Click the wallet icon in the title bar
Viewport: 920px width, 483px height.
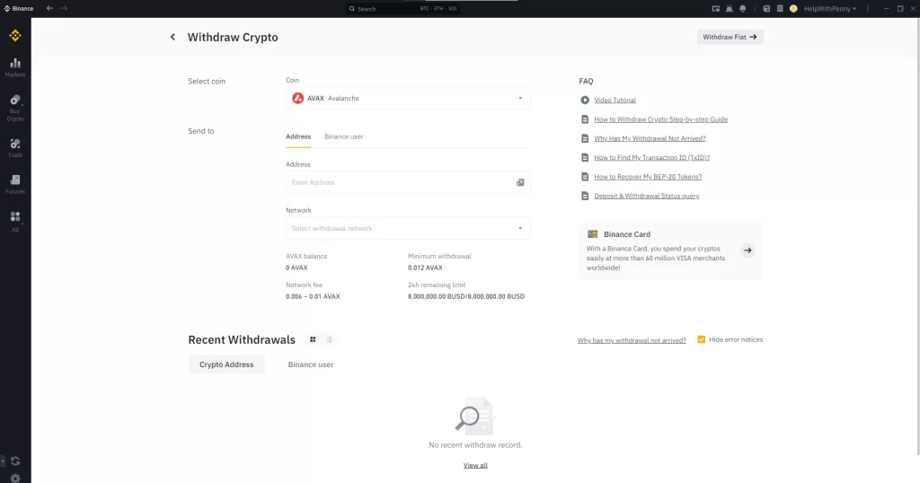tap(766, 9)
